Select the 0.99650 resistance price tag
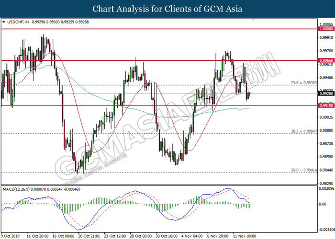Viewport: 335px width, 239px height. pyautogui.click(x=326, y=61)
